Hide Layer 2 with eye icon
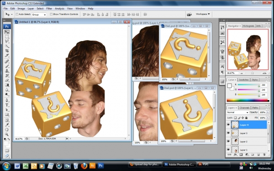Screen dimensions: 274x171 click(228, 141)
